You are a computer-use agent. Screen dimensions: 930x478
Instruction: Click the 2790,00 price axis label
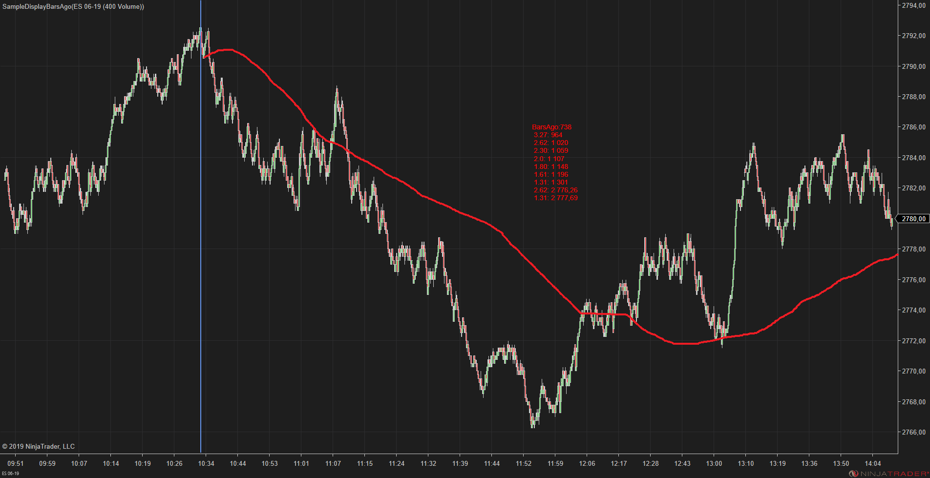913,66
